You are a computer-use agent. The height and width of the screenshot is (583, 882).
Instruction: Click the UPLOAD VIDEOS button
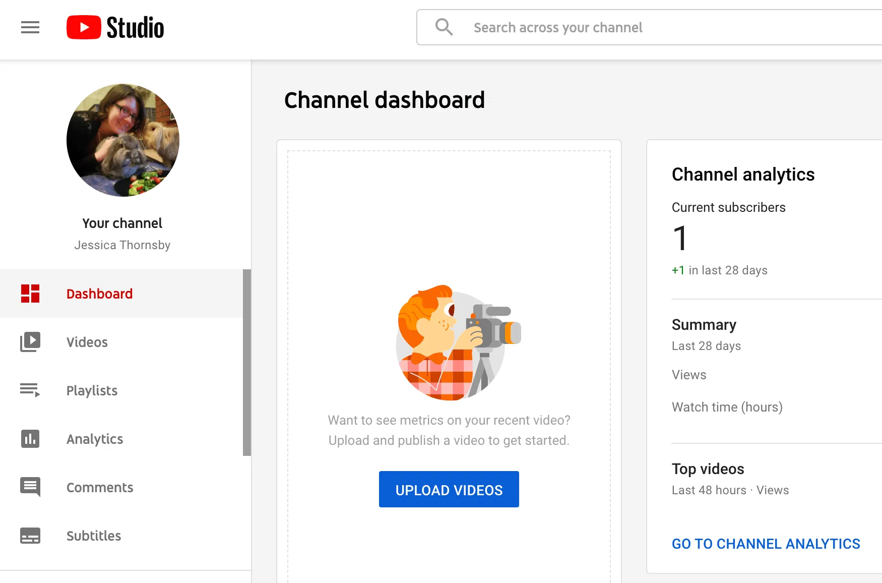click(x=449, y=489)
